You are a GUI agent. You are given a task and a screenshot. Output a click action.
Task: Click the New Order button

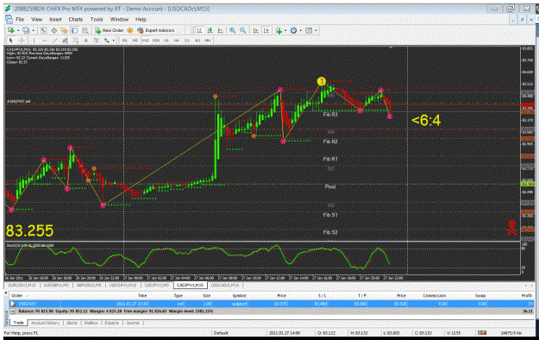(110, 30)
